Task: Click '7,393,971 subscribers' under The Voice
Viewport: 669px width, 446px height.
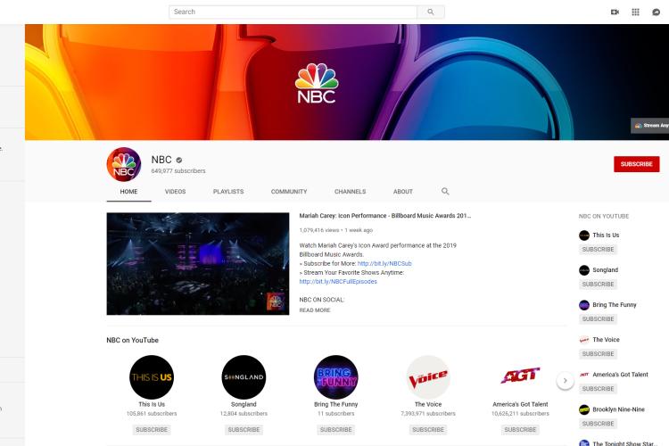Action: [x=428, y=414]
